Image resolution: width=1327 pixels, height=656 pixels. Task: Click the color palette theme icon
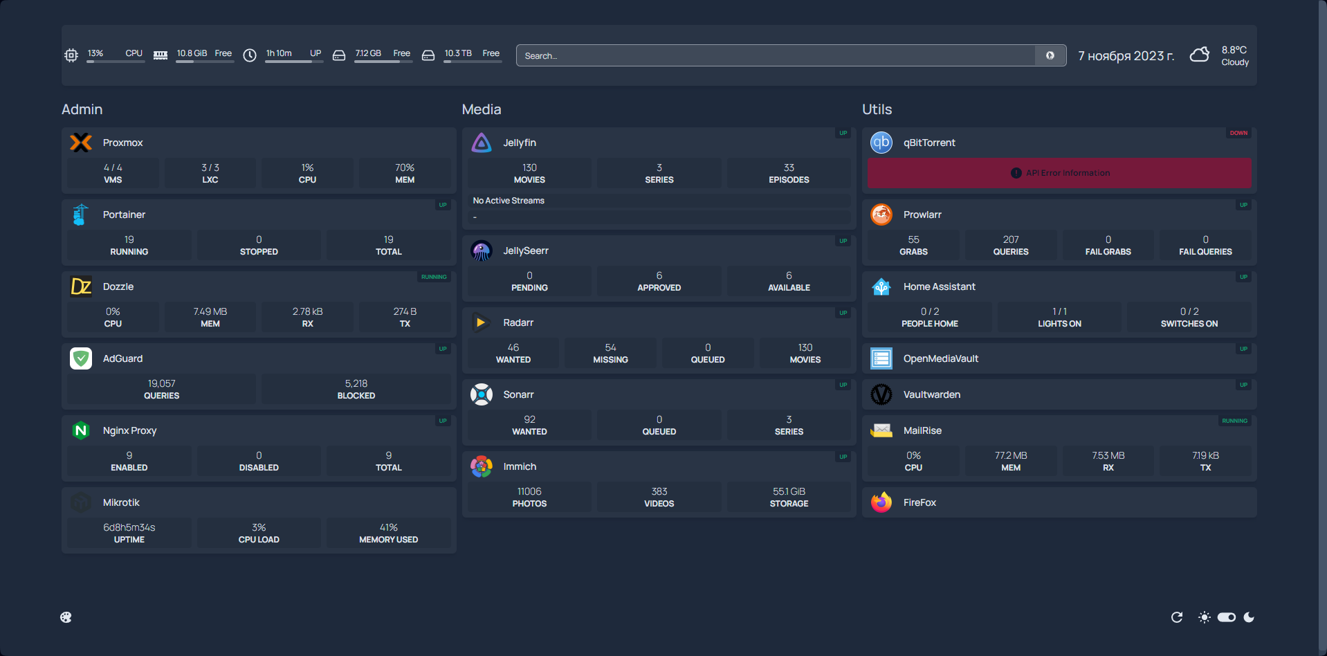[66, 617]
